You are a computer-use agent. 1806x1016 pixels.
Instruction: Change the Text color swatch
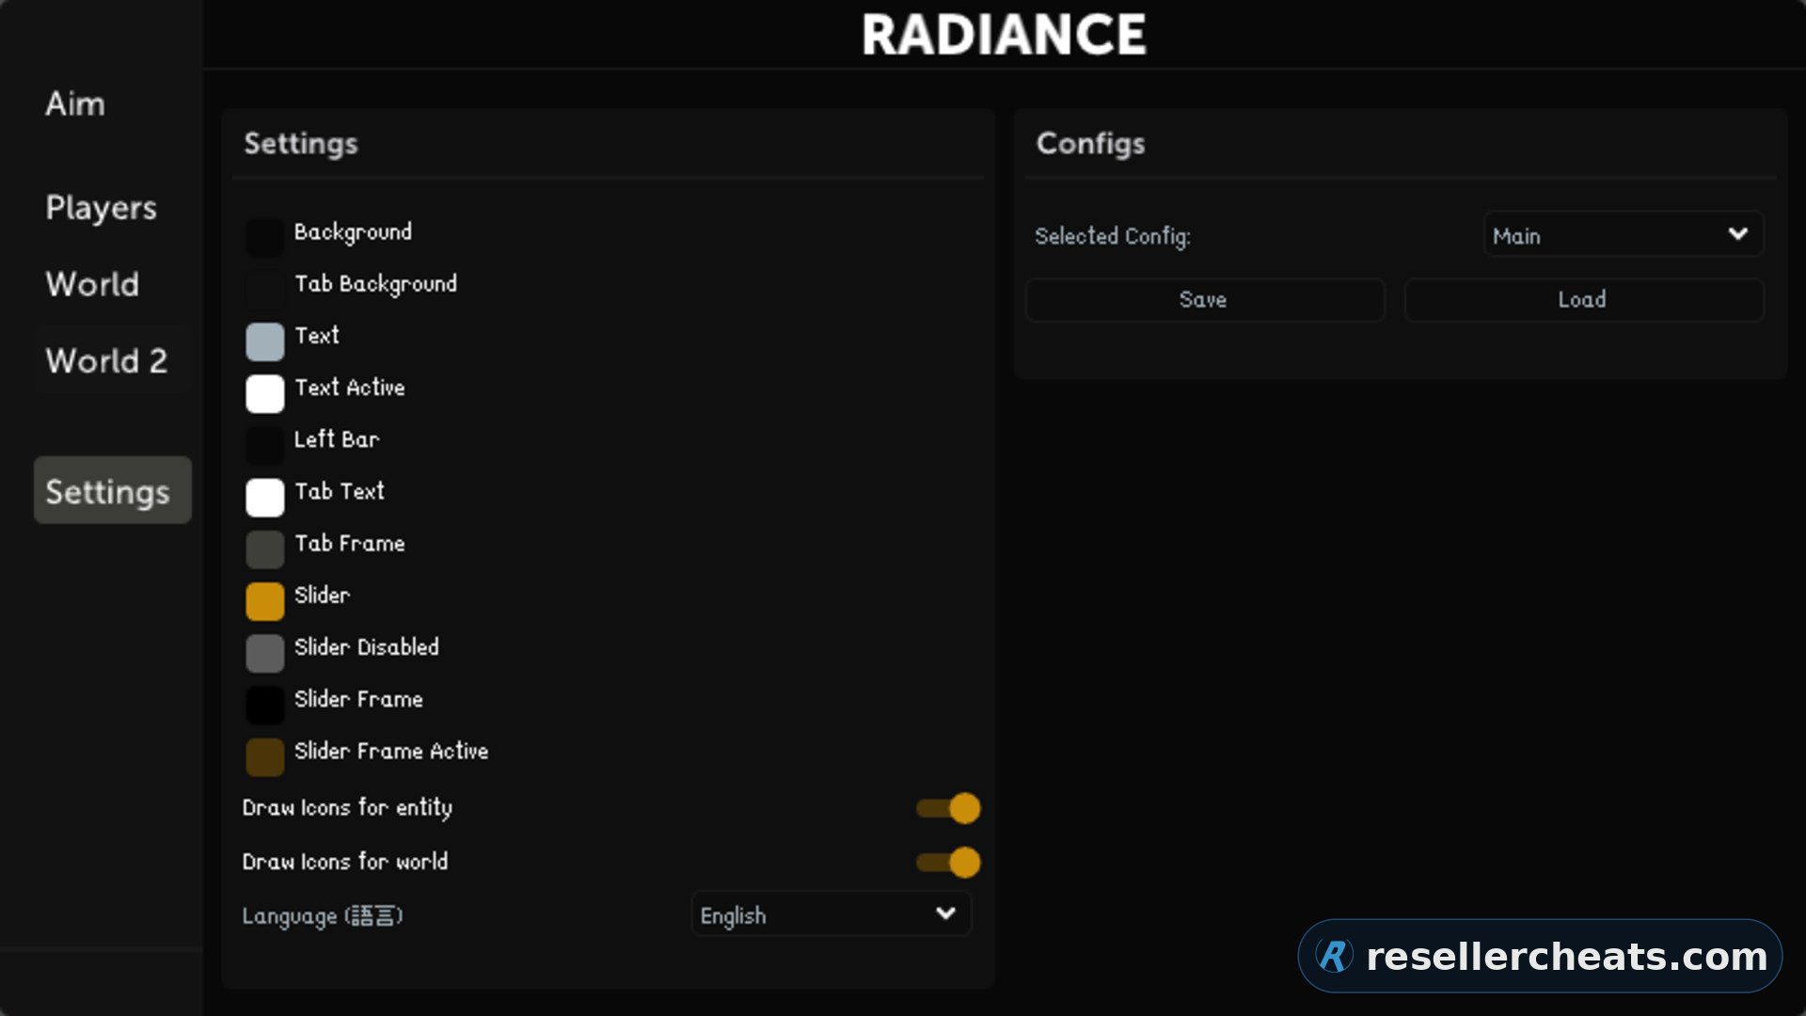(265, 341)
